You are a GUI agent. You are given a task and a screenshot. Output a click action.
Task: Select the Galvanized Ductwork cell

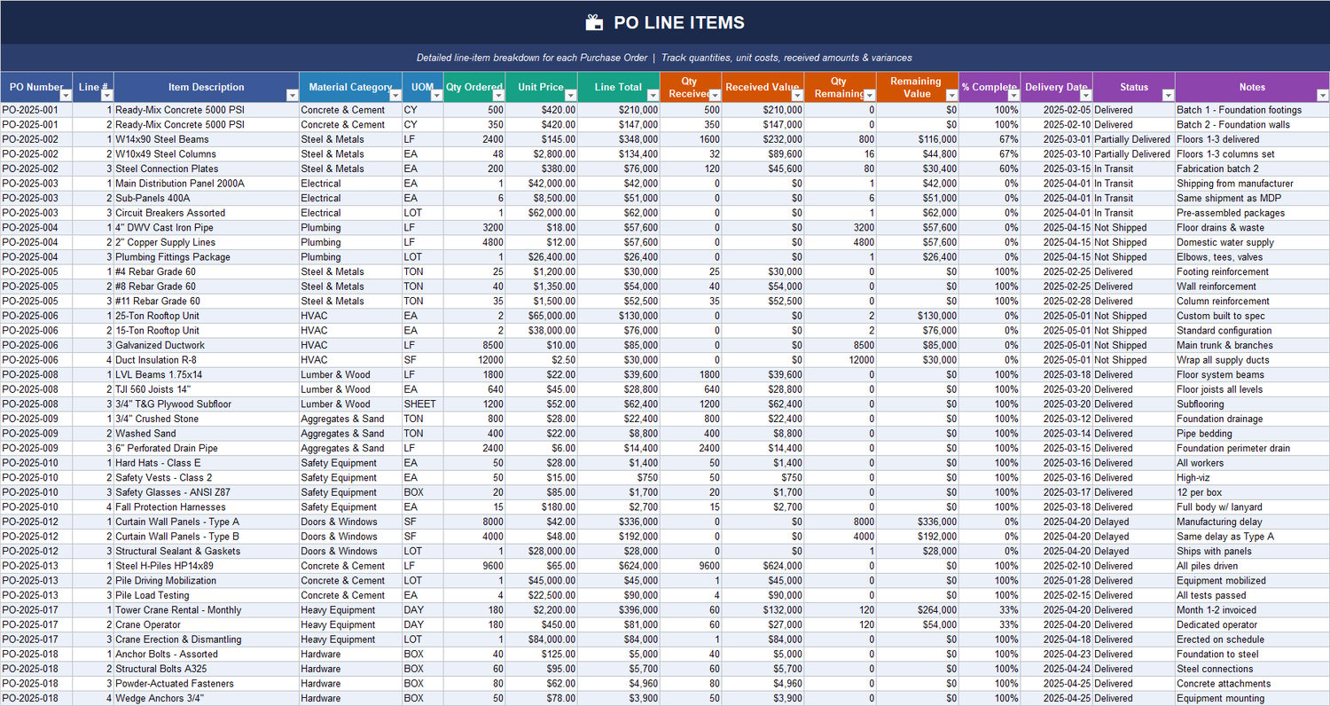(207, 345)
